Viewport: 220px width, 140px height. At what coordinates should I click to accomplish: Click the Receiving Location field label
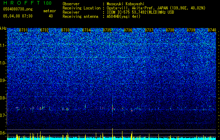(81, 8)
